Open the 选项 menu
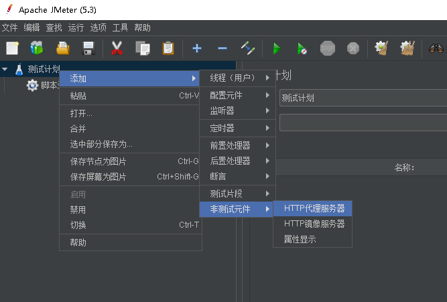447x302 pixels. [98, 27]
